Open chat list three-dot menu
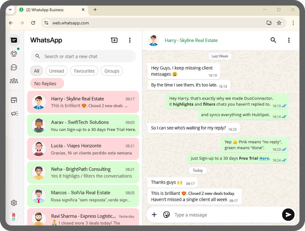 click(130, 40)
